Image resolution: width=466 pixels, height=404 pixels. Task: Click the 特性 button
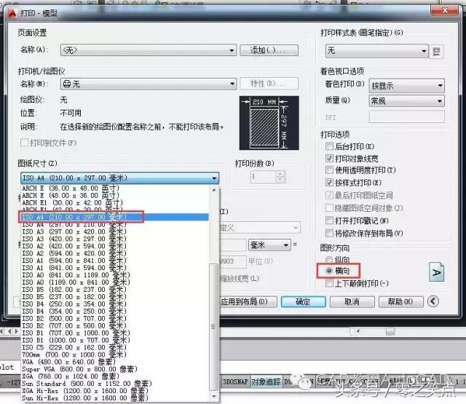click(269, 84)
